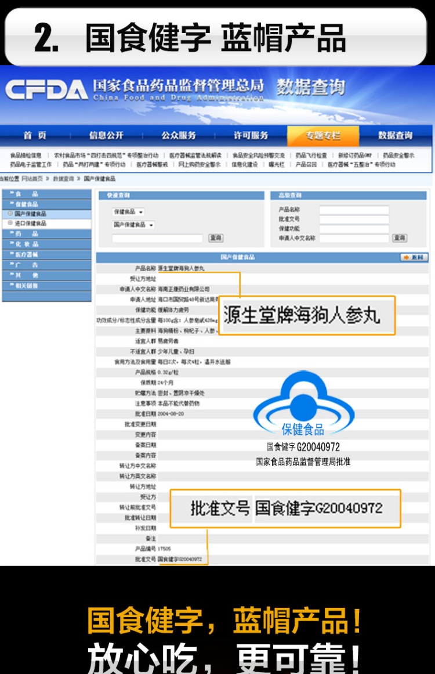Click 查询 button in advanced search panel
This screenshot has height=674, width=435.
click(400, 237)
